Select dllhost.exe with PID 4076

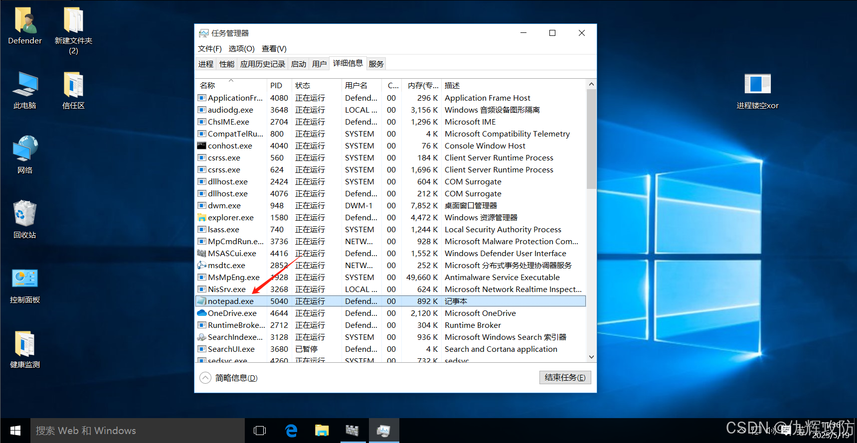coord(390,193)
